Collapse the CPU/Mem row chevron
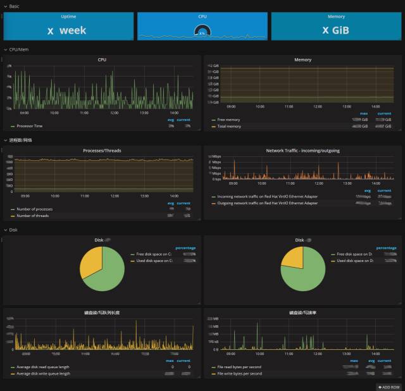Screen dimensions: 405x391 pos(6,49)
